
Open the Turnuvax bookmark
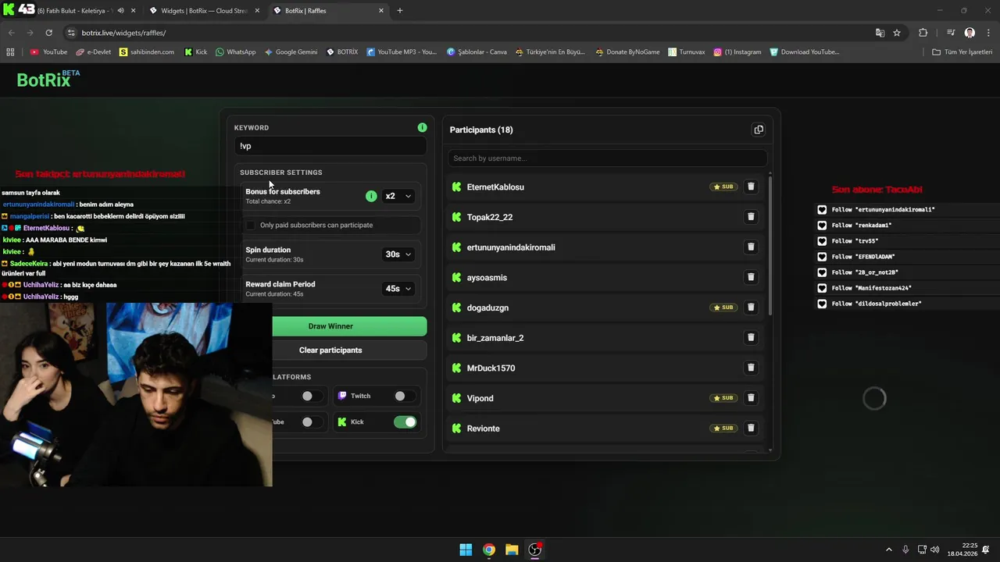pyautogui.click(x=687, y=52)
